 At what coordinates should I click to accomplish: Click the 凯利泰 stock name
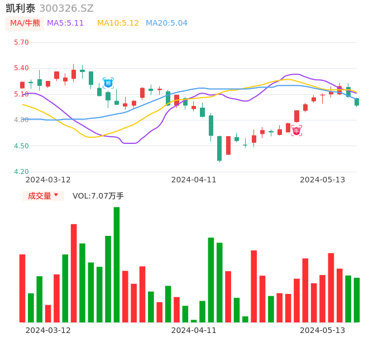[21, 8]
